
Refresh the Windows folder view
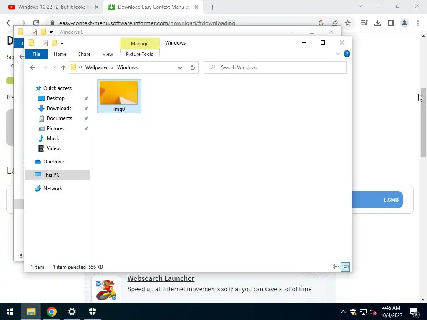click(x=193, y=67)
